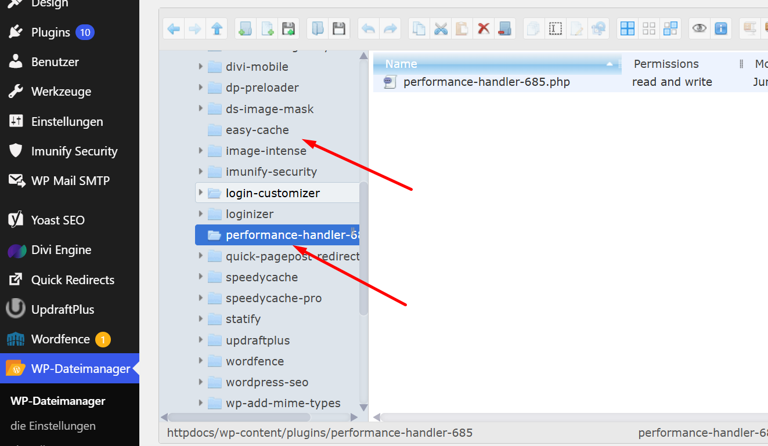Expand the loginizer folder arrow

[201, 214]
